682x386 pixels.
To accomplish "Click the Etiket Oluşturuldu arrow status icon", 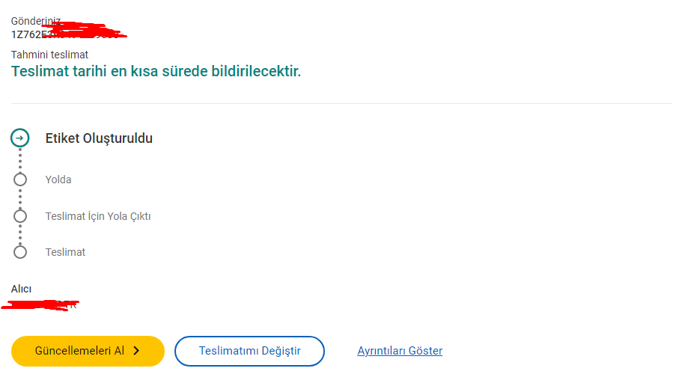I will (x=20, y=138).
